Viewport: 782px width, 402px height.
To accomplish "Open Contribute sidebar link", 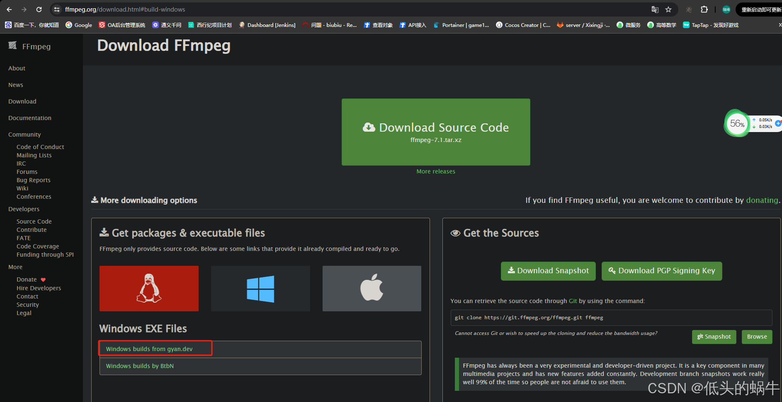I will point(32,230).
